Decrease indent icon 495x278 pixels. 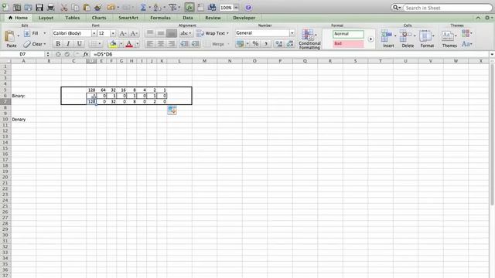pos(184,44)
